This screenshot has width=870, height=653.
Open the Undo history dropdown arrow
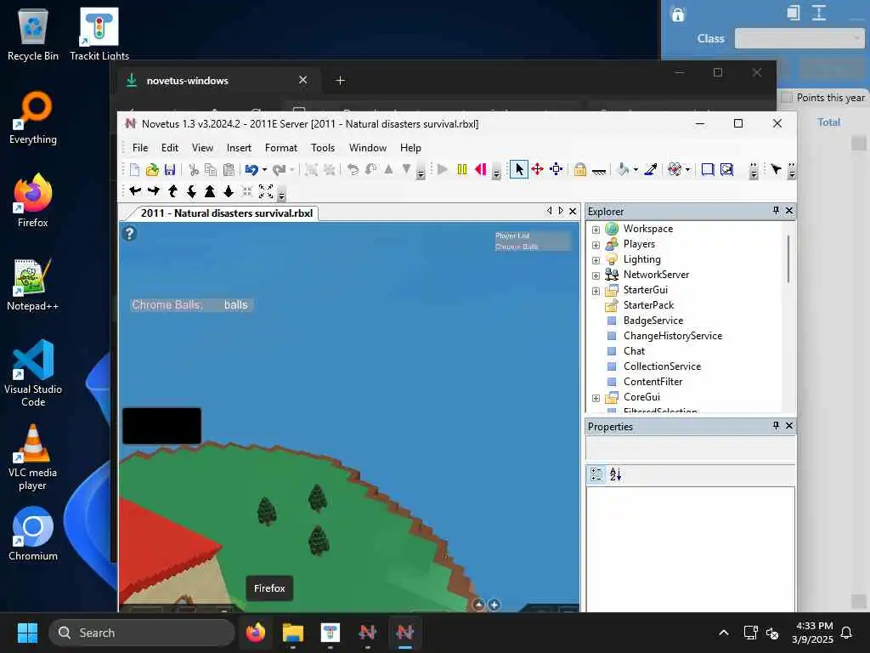(x=264, y=170)
